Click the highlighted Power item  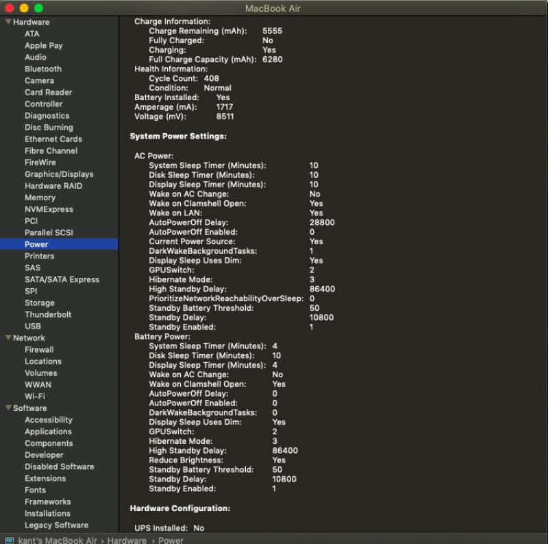coord(59,244)
